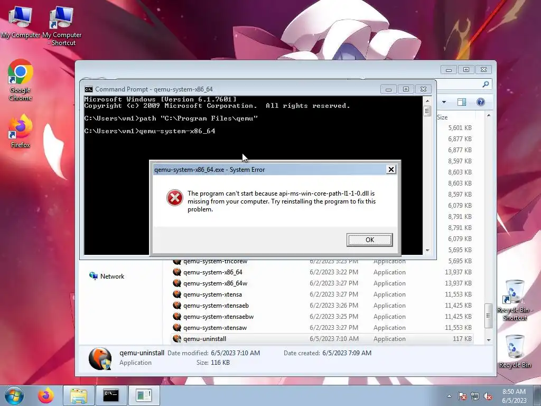Viewport: 541px width, 406px height.
Task: Click 13,937 KB size of qemu-system-x86_64
Action: point(458,272)
